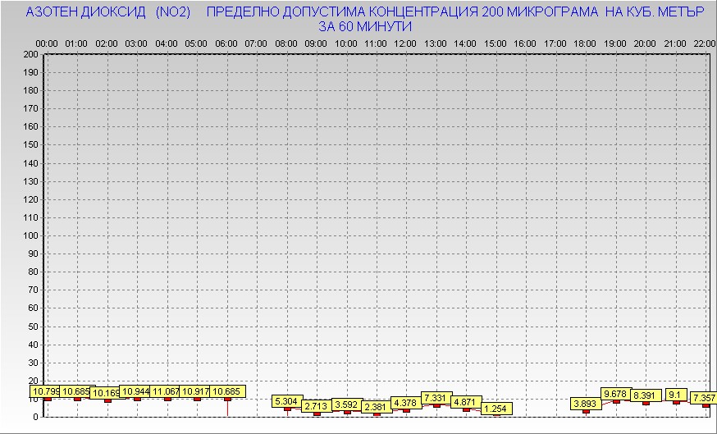Click the 17:00 hour label

(x=555, y=43)
